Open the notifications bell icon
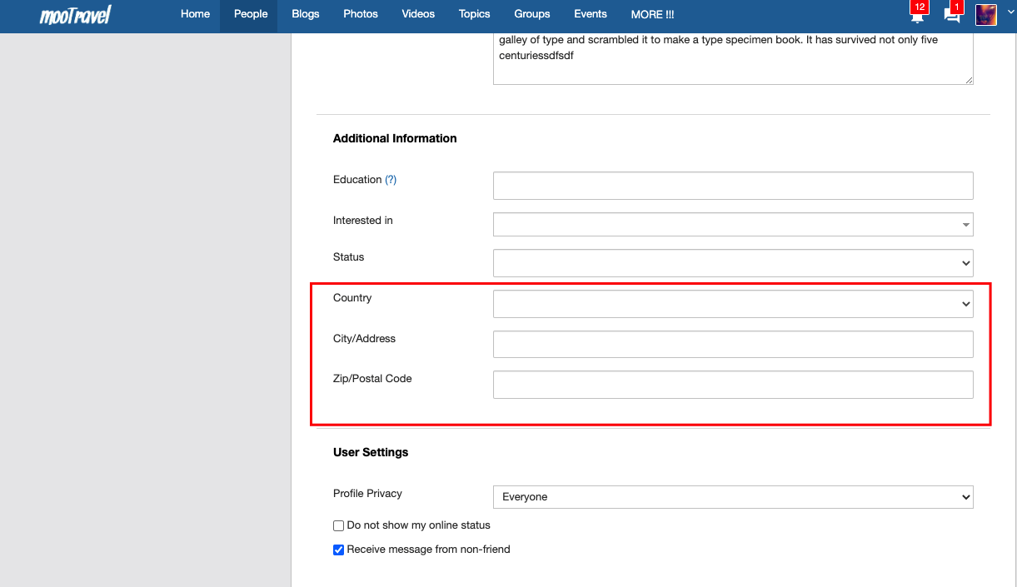Viewport: 1017px width, 587px height. click(x=917, y=15)
